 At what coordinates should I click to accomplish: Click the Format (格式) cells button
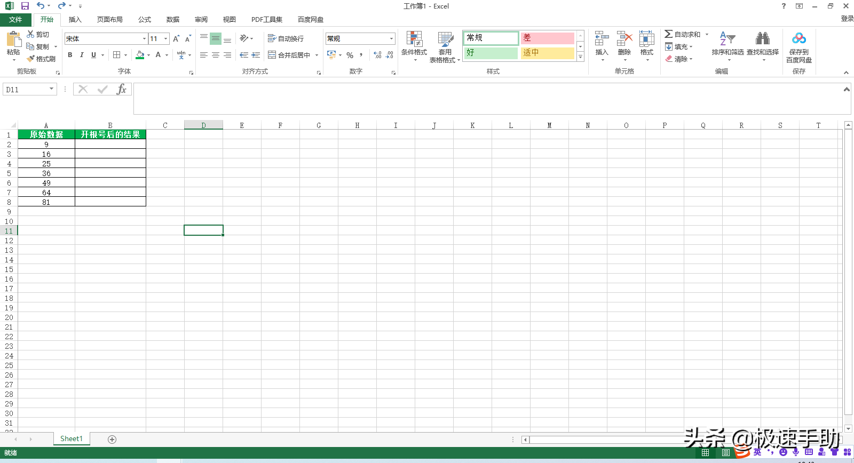(x=647, y=46)
